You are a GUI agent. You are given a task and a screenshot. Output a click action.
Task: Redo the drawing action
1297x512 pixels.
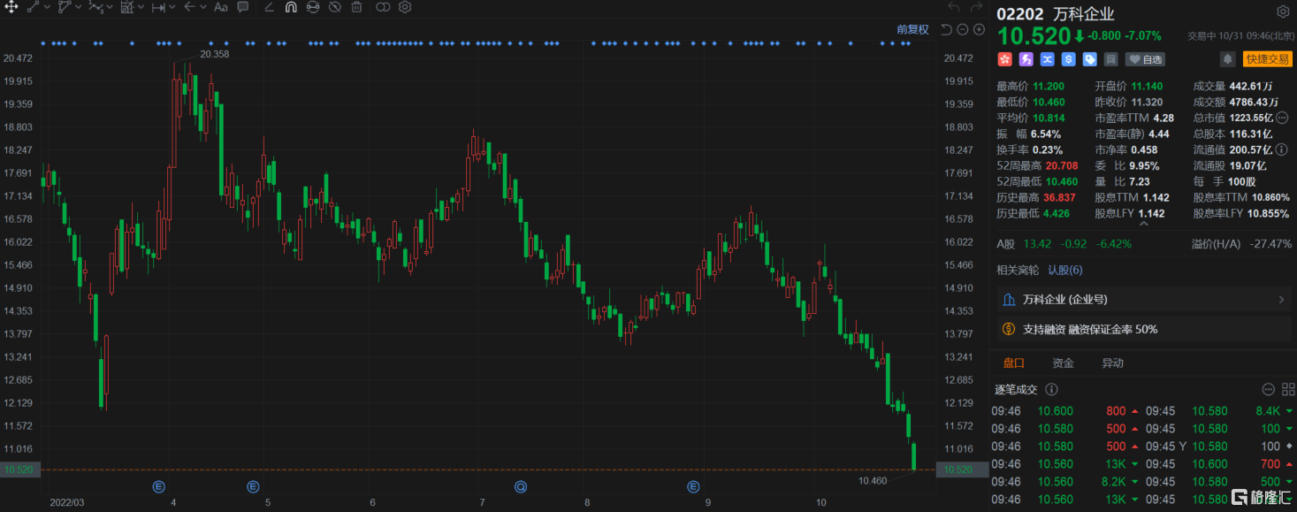(x=978, y=7)
